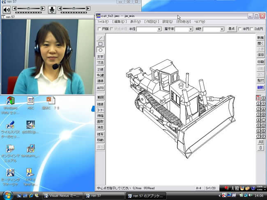Open the 表示(V) menu
Image resolution: width=267 pixels, height=200 pixels.
pos(136,22)
